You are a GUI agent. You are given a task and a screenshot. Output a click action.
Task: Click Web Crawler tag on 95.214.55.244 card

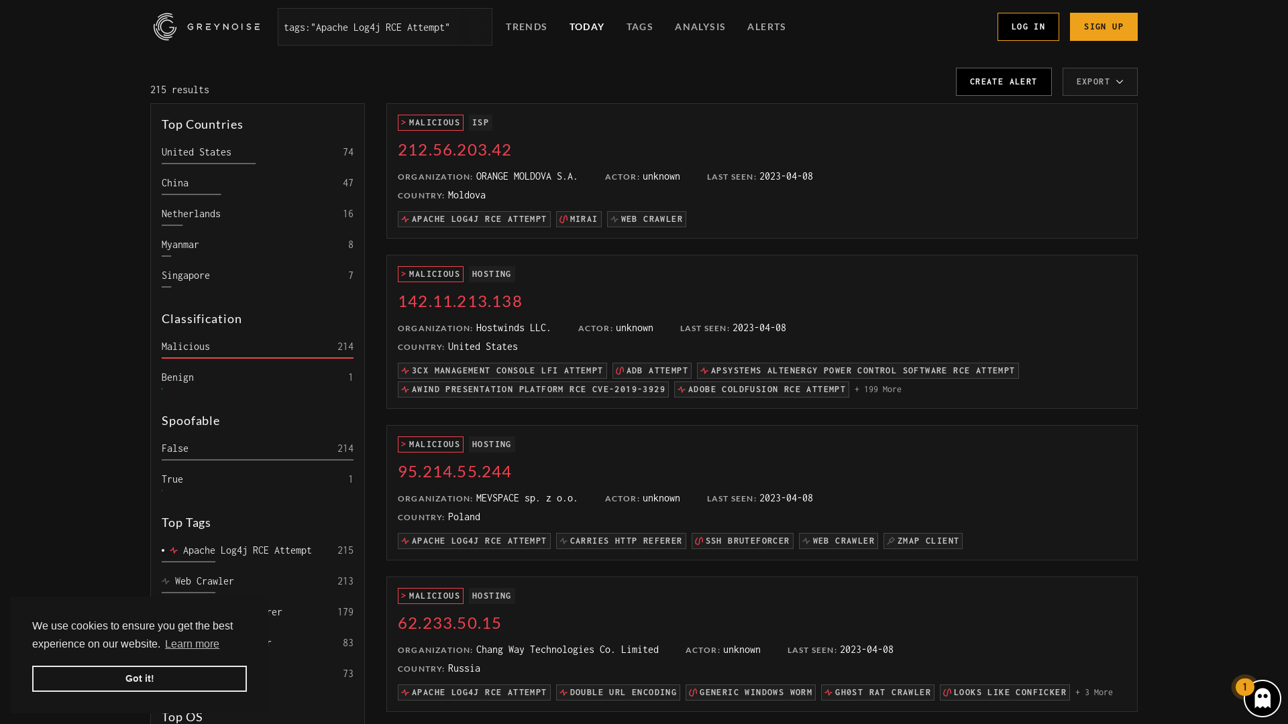[839, 541]
